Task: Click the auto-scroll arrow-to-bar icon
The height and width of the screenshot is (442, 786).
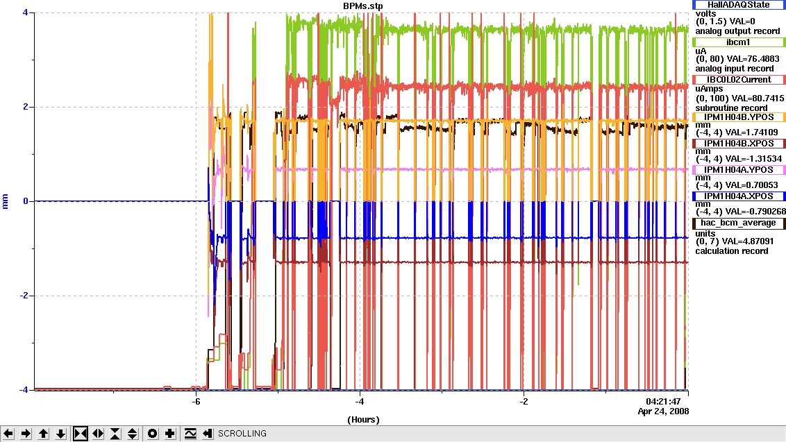Action: click(x=208, y=434)
